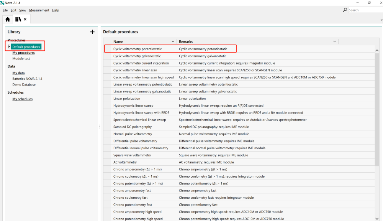Screen dimensions: 383x221
Task: Click the Nova application logo icon
Action: [2, 3]
